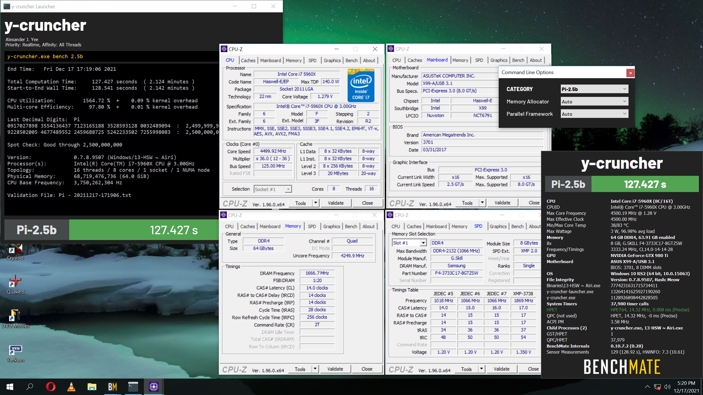703x395 pixels.
Task: Open the taskbar clock and date
Action: (x=686, y=387)
